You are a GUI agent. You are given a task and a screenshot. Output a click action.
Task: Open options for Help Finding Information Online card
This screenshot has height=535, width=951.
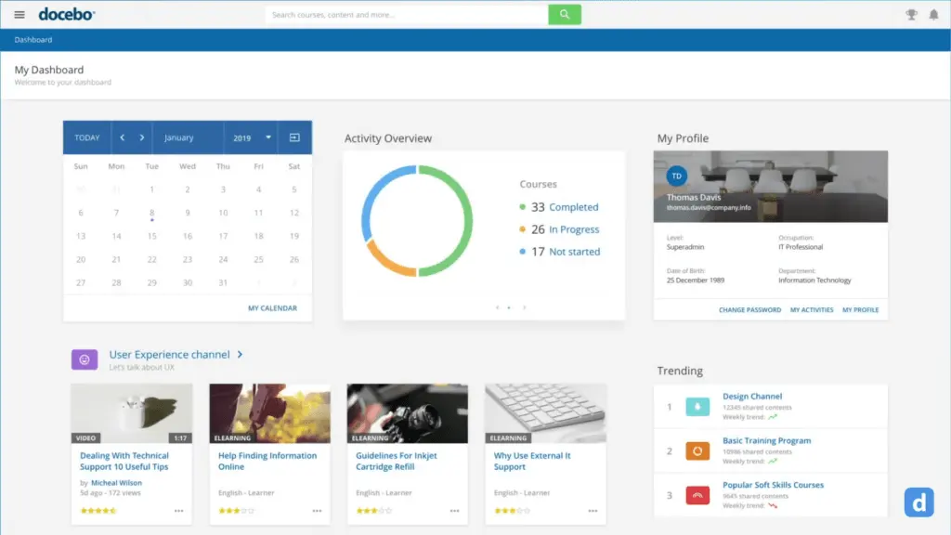[x=318, y=511]
